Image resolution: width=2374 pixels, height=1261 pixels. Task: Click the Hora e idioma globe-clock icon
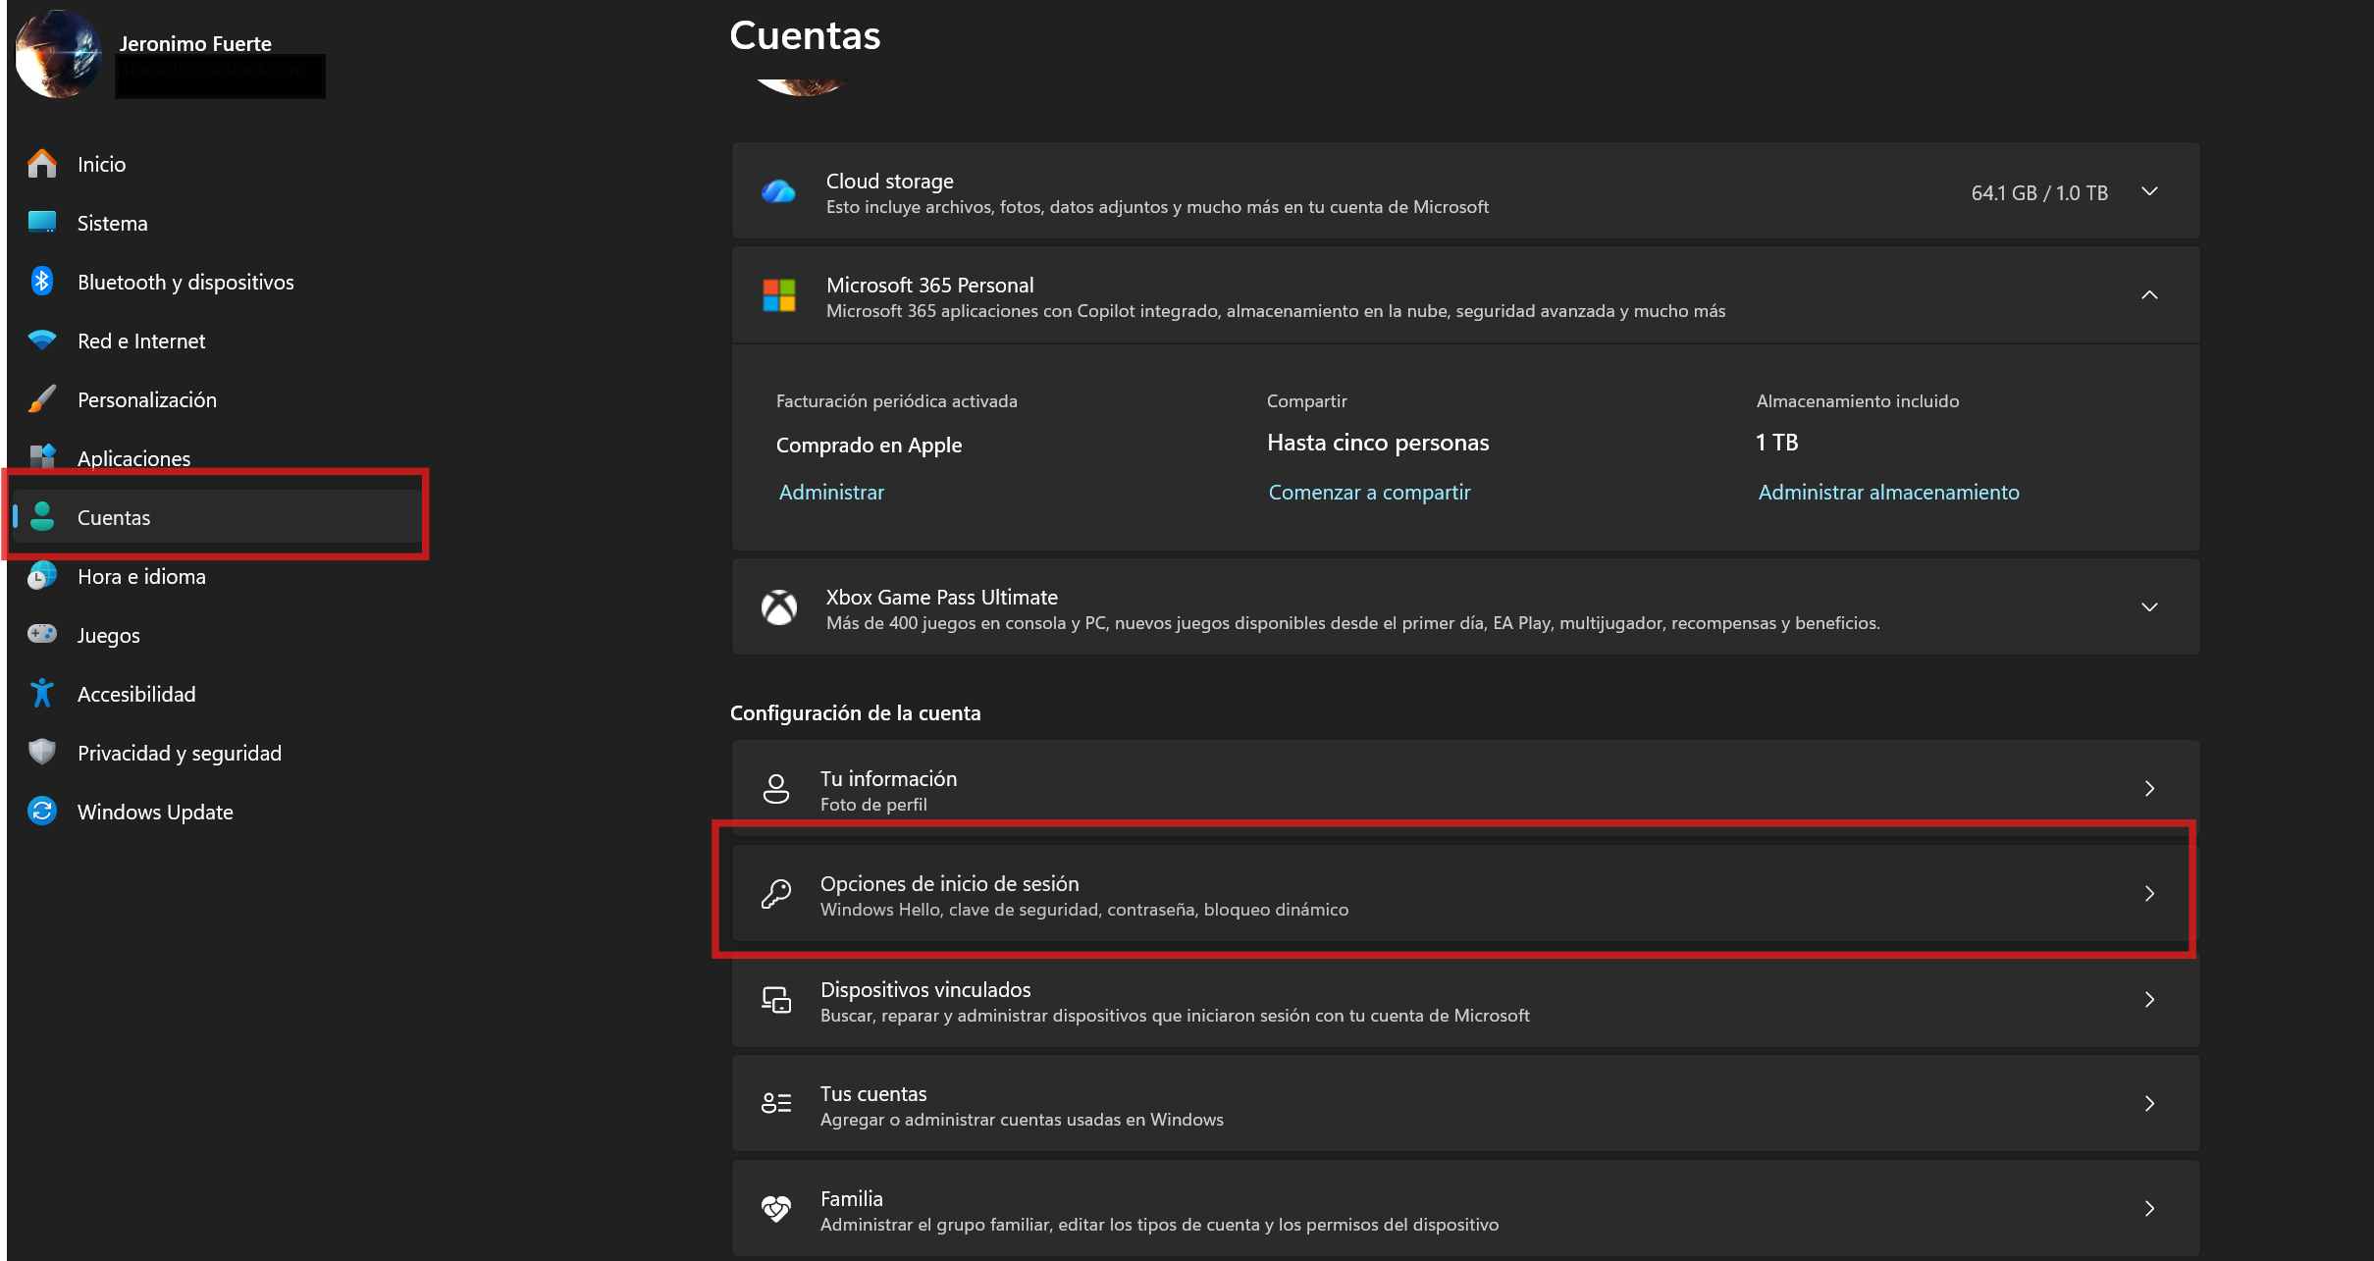point(42,576)
